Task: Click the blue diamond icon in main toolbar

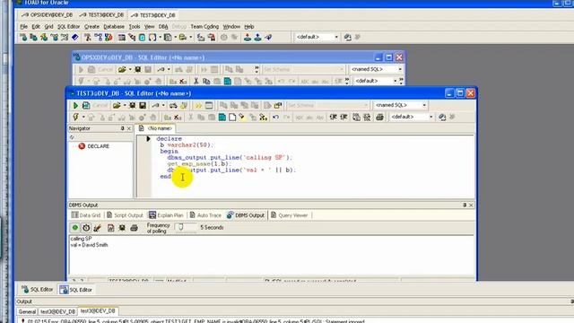Action: (x=75, y=37)
